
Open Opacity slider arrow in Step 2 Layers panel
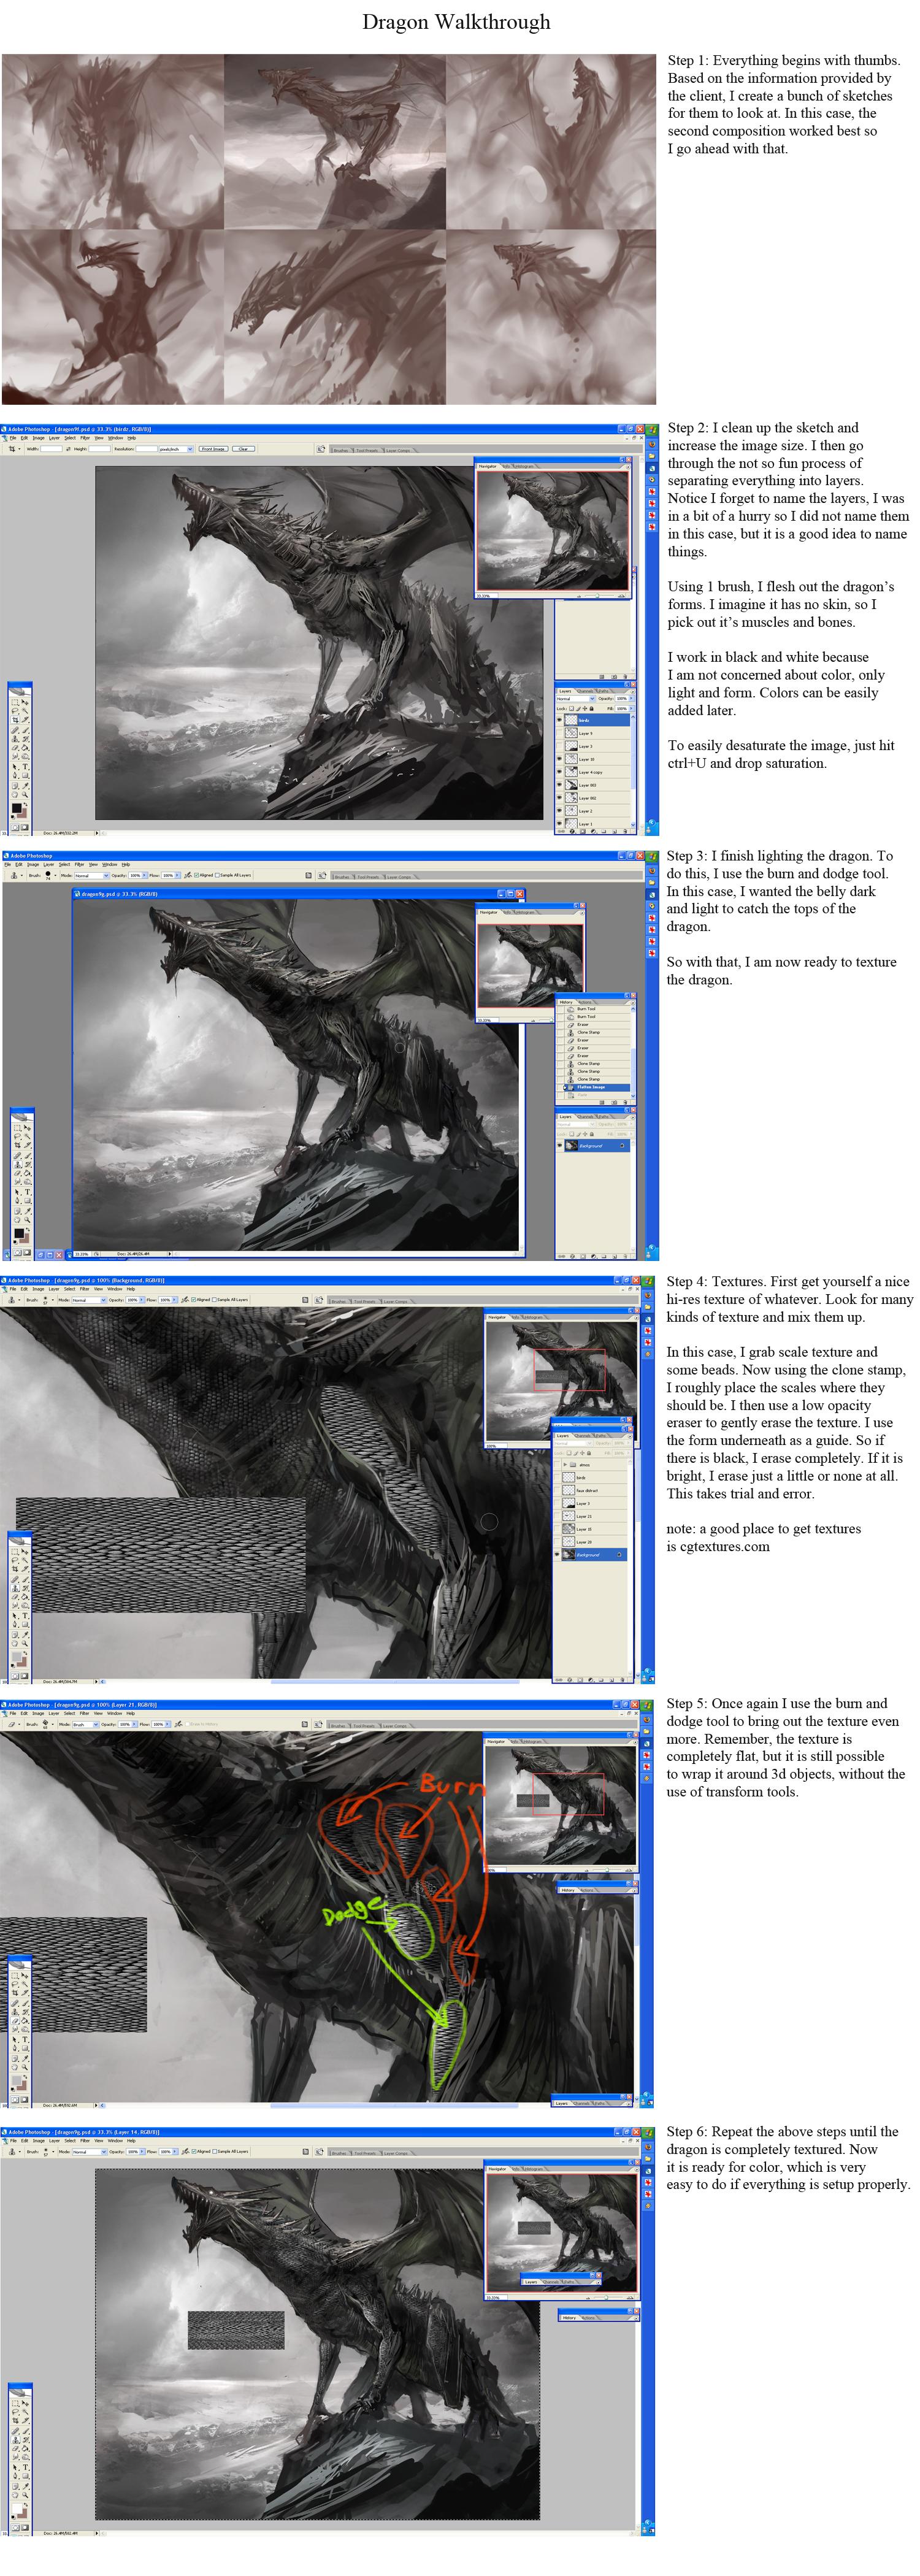click(x=631, y=699)
